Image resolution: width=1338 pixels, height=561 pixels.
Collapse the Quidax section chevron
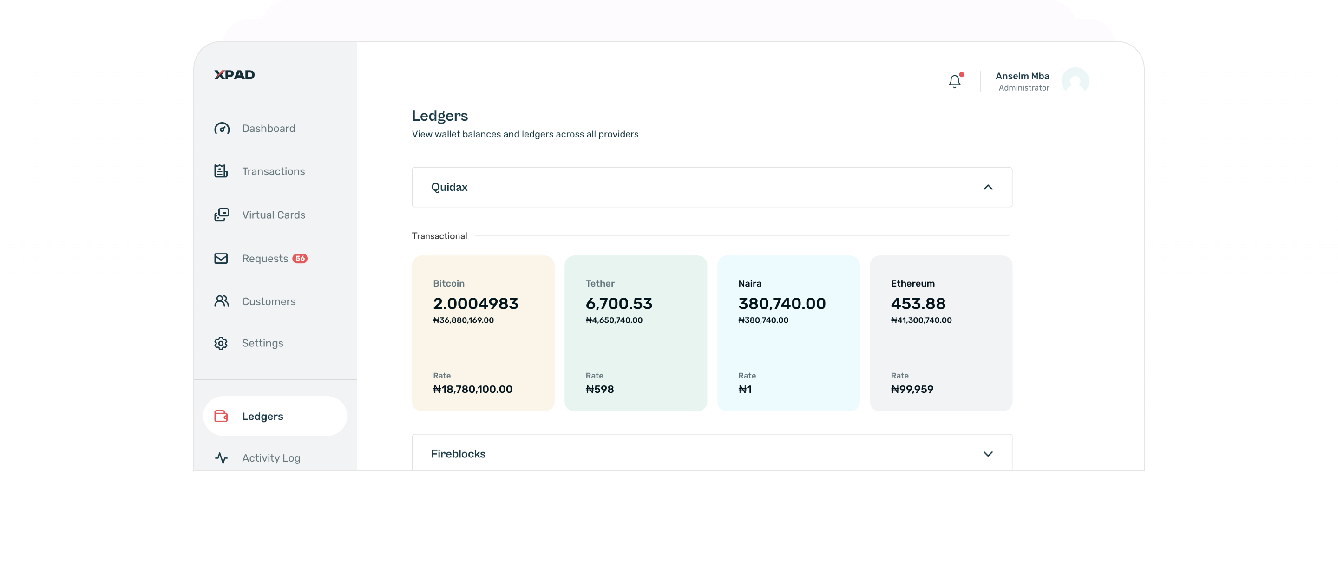[x=988, y=187]
